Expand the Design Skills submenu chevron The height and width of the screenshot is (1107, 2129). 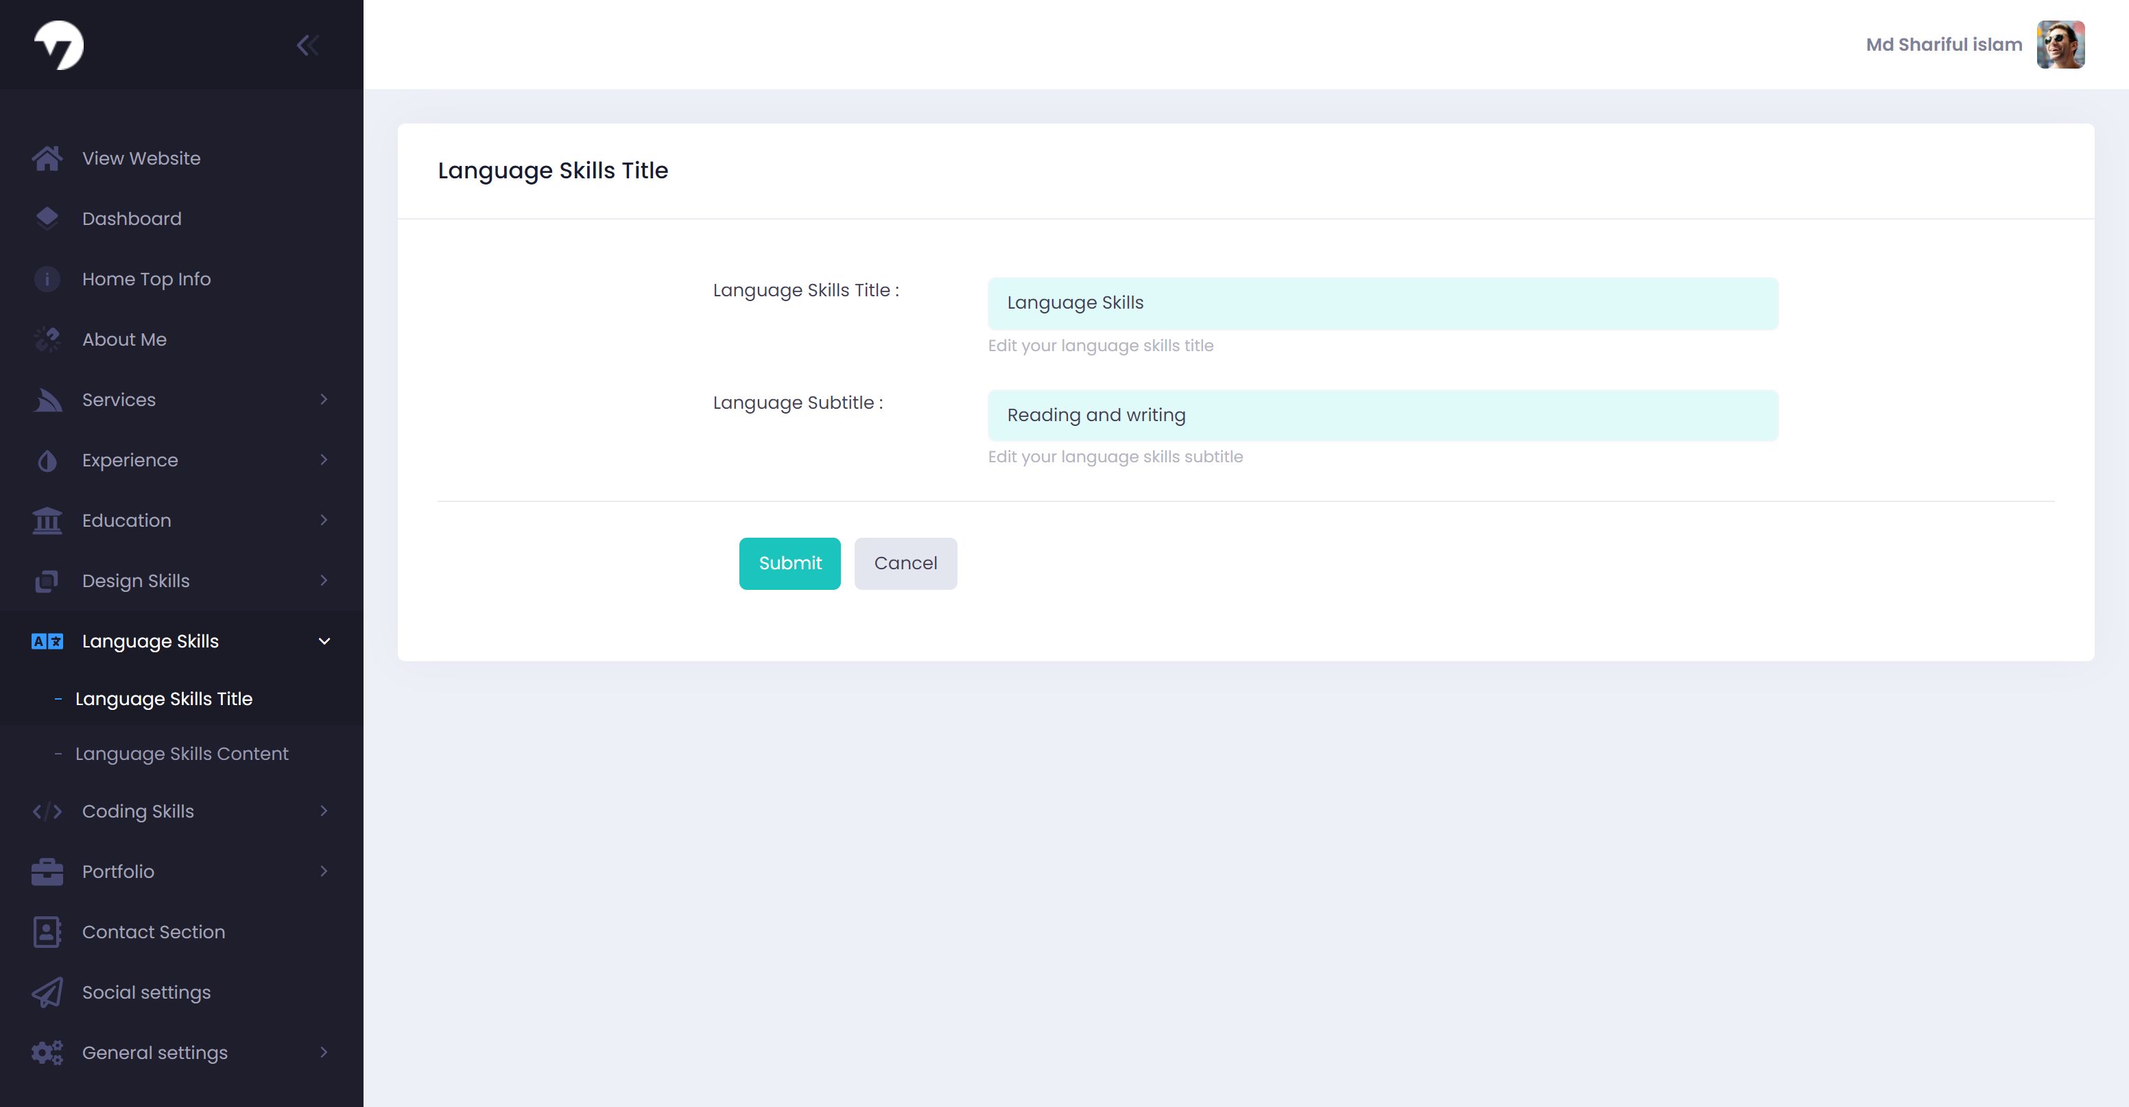click(x=324, y=580)
